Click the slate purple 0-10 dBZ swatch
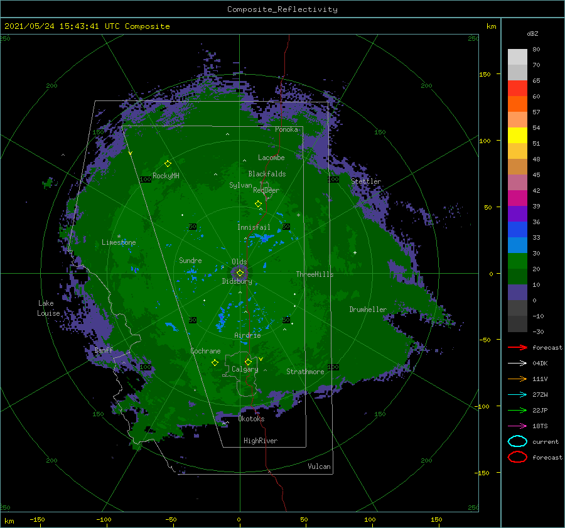 click(x=517, y=293)
